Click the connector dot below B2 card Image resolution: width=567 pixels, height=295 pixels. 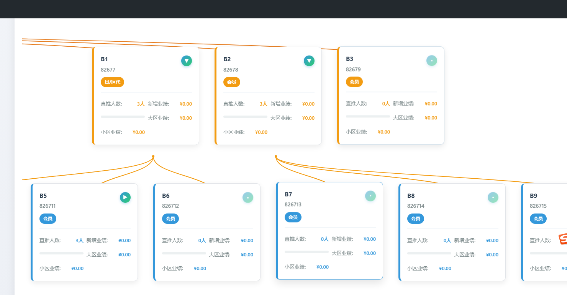tap(276, 156)
